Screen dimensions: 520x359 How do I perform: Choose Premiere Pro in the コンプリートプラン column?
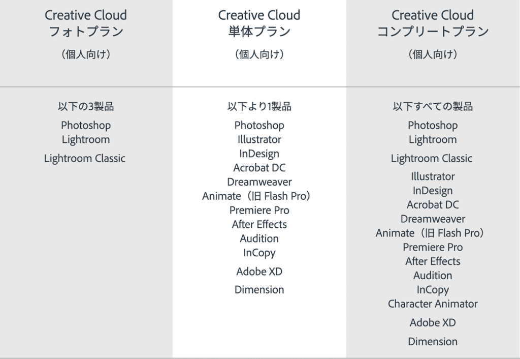point(433,247)
